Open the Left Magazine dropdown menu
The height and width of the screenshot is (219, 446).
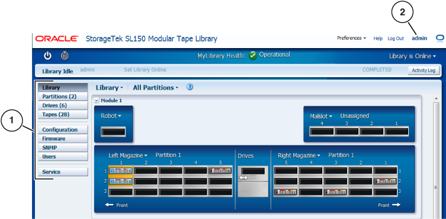click(128, 155)
